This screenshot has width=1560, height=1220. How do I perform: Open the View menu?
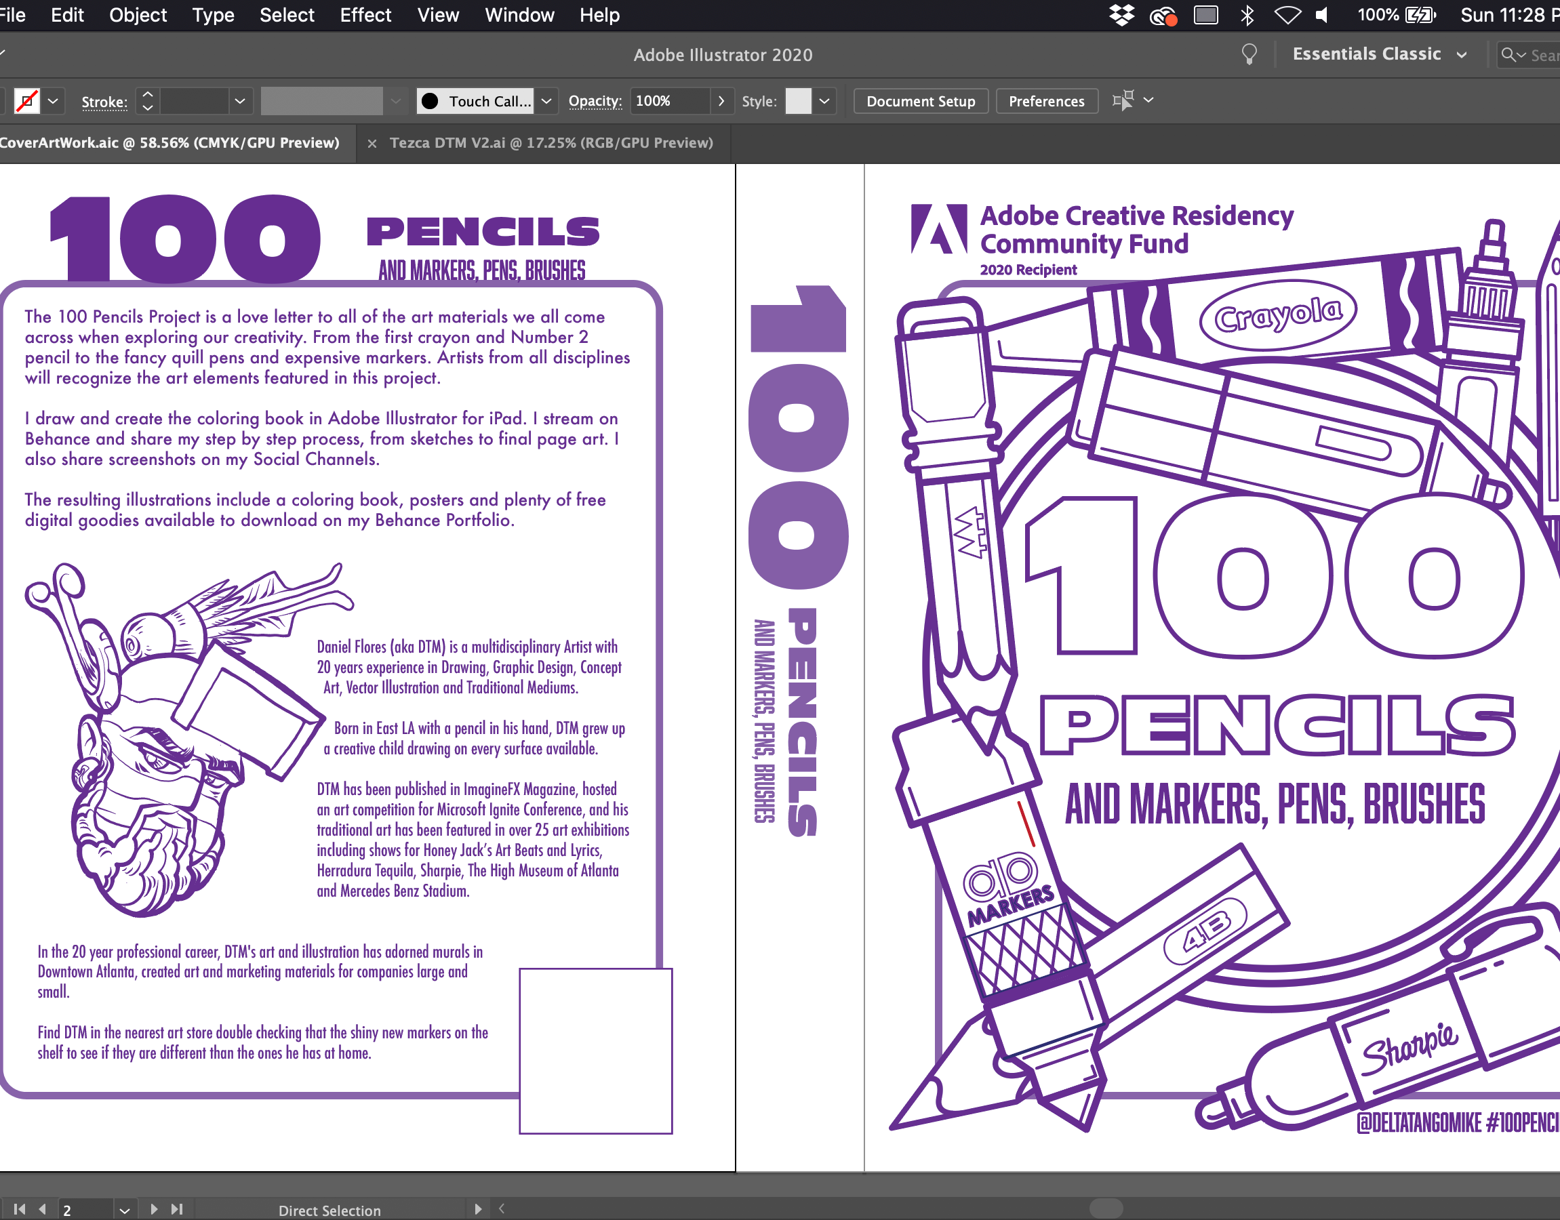tap(438, 15)
